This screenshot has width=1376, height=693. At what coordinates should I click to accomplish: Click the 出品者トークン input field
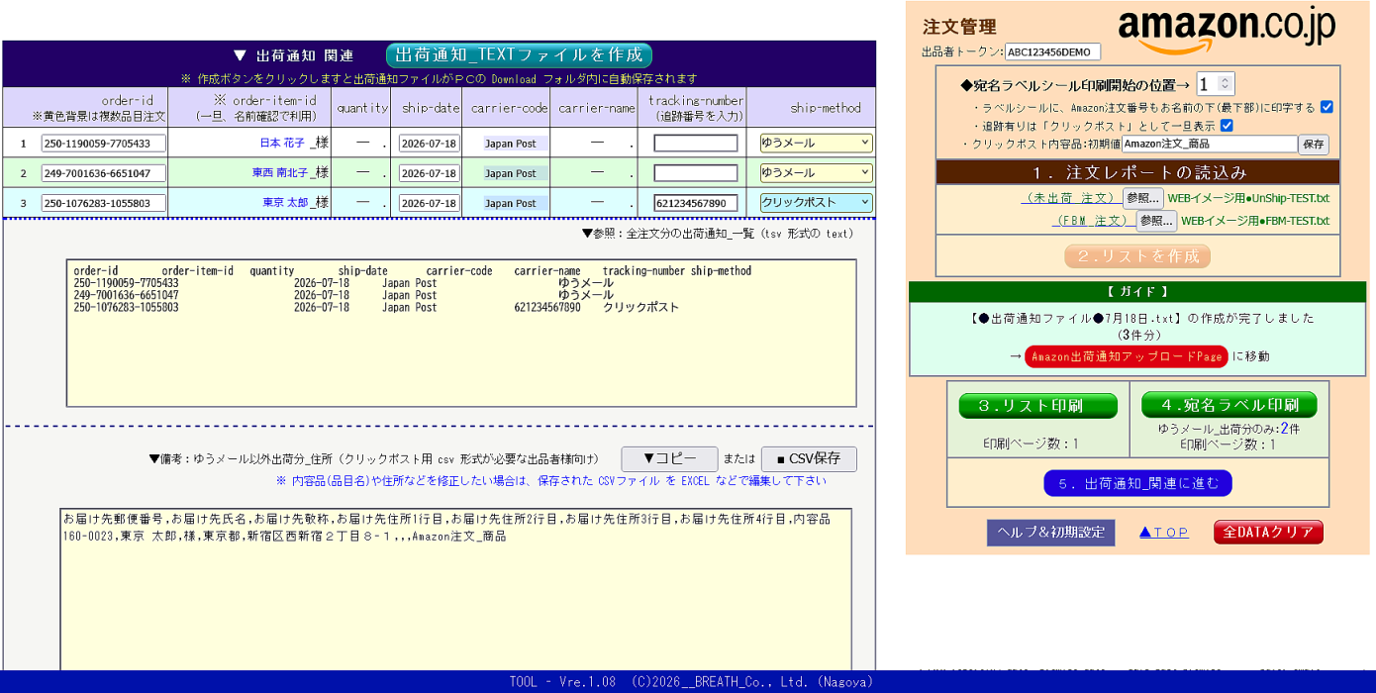pyautogui.click(x=1052, y=52)
